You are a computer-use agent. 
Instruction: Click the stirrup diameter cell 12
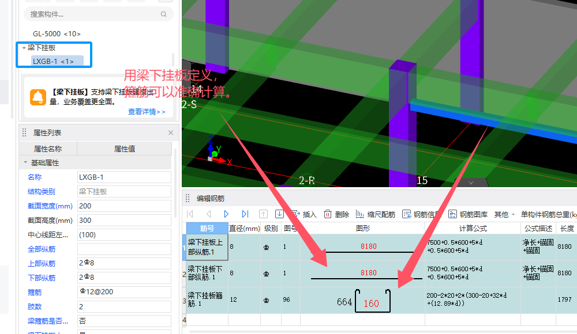244,300
